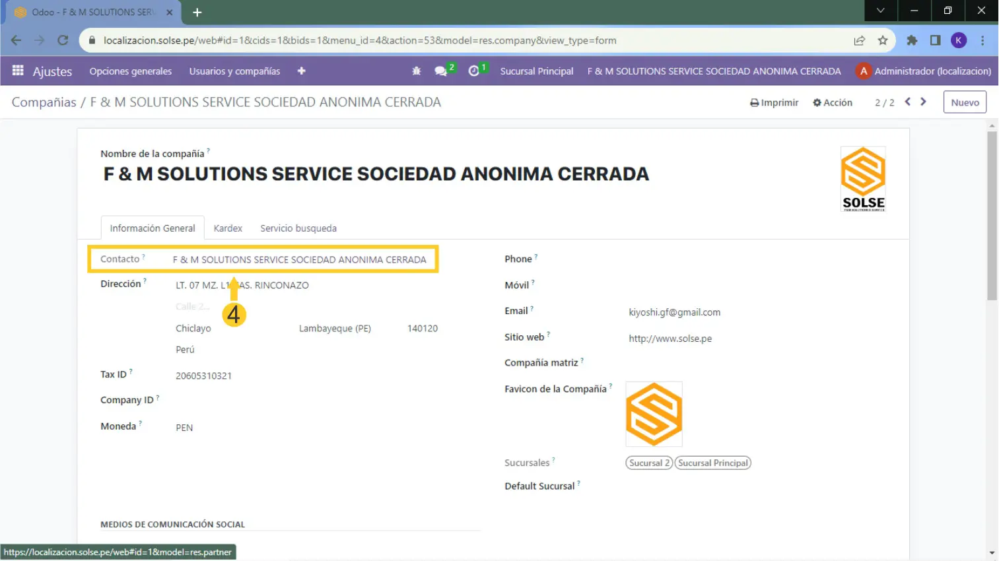
Task: Open Opciones generales menu
Action: (131, 71)
